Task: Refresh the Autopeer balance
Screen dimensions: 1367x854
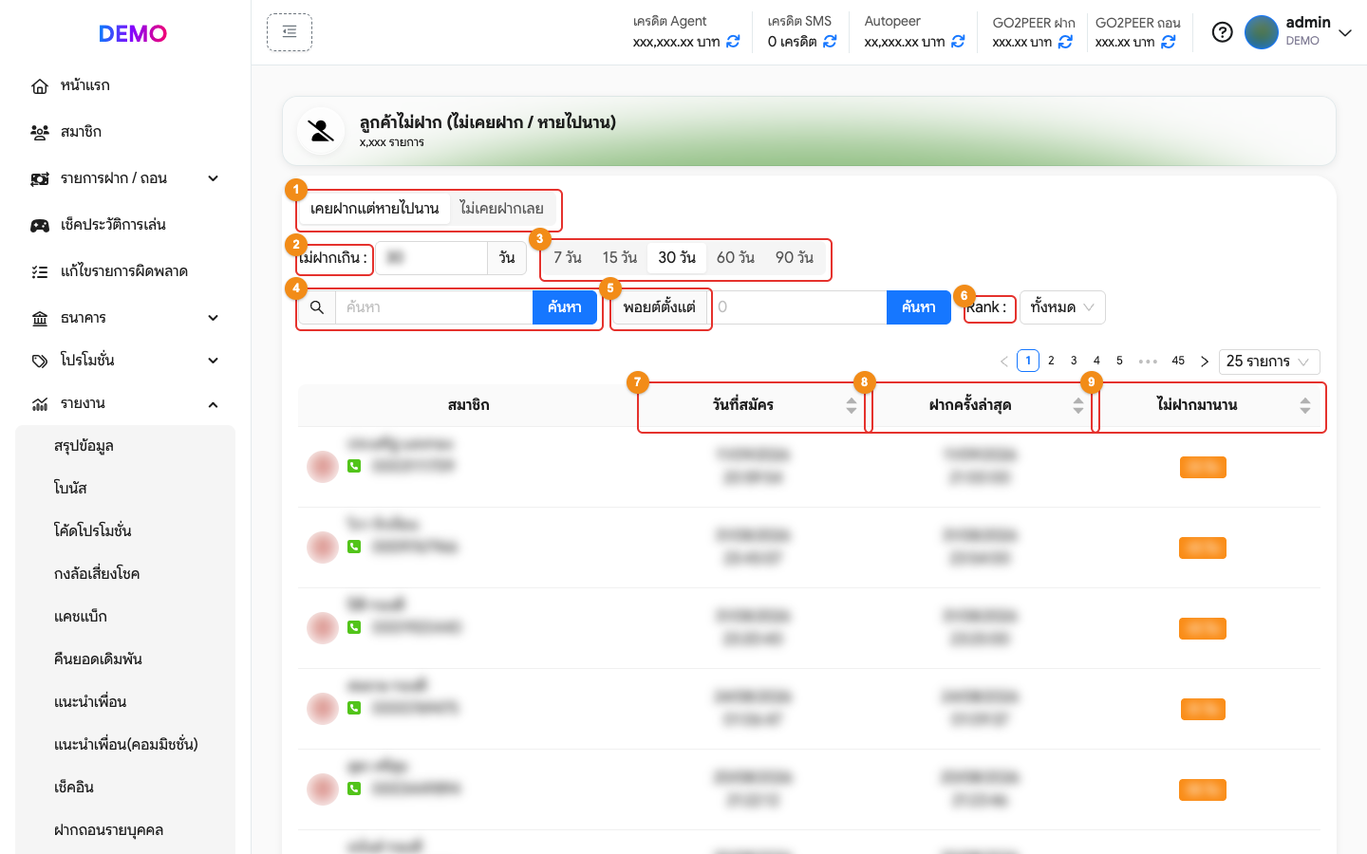Action: pos(958,42)
